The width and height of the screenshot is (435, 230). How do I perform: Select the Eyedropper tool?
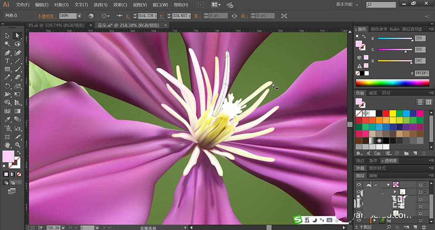[7, 119]
